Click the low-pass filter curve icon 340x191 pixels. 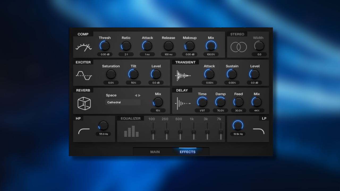(258, 131)
